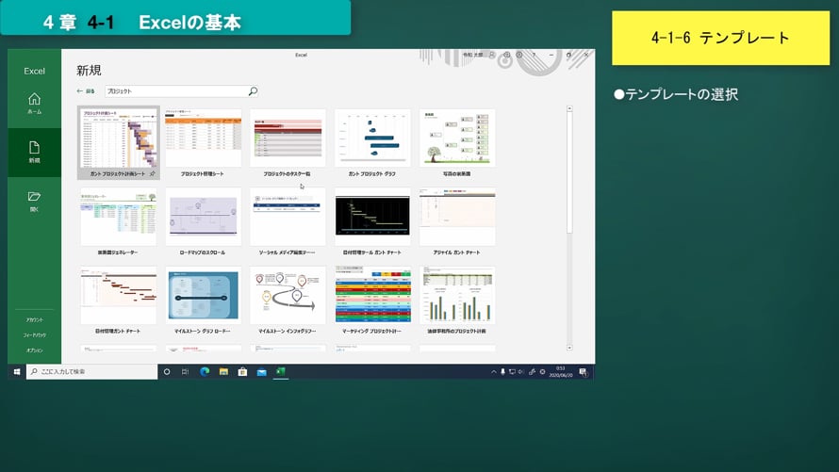The image size is (839, 472).
Task: Choose the 法律事務所のプロジェクト計画 template
Action: [457, 300]
